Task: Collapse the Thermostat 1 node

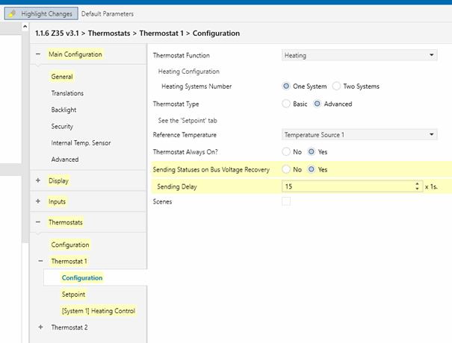Action: click(x=40, y=261)
